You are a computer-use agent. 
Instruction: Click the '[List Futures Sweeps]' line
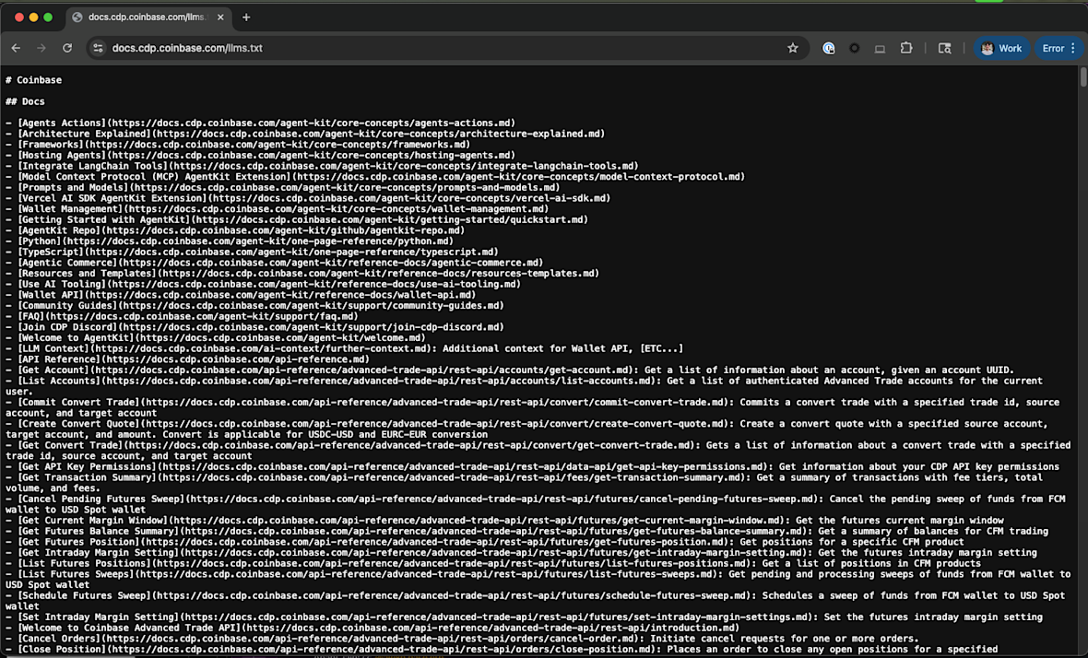click(x=538, y=580)
